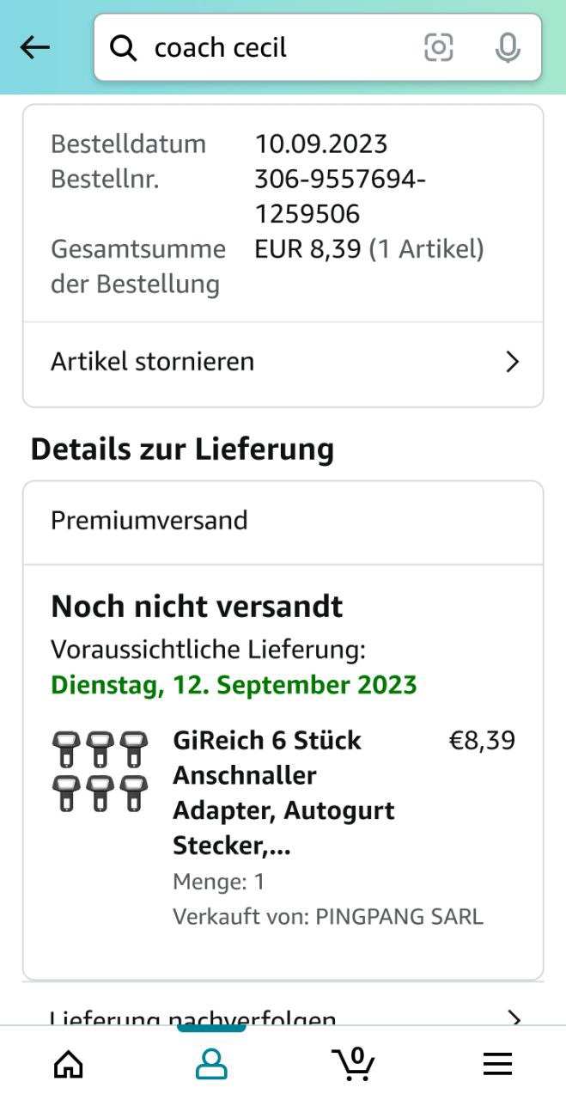Open the seat belt adapter product thumbnail

pos(99,771)
